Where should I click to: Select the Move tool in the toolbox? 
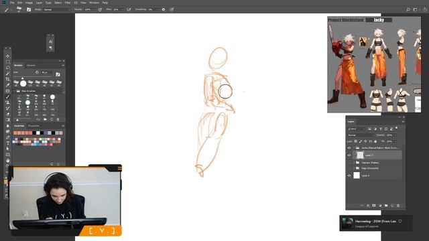coord(7,56)
